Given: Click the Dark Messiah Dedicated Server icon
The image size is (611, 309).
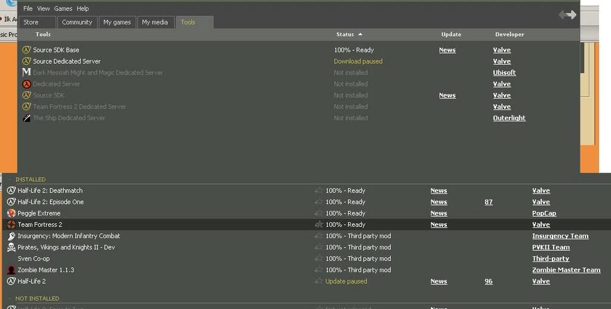Looking at the screenshot, I should [26, 73].
